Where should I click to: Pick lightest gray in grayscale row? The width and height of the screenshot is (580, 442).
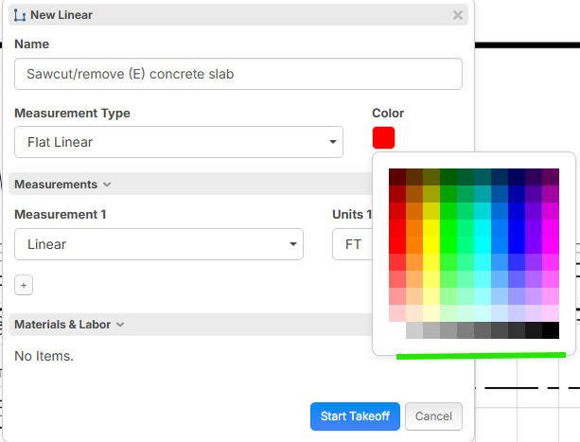pos(414,330)
